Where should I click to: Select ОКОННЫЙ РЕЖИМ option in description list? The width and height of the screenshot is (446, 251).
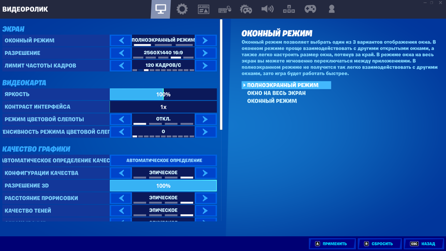click(x=272, y=101)
